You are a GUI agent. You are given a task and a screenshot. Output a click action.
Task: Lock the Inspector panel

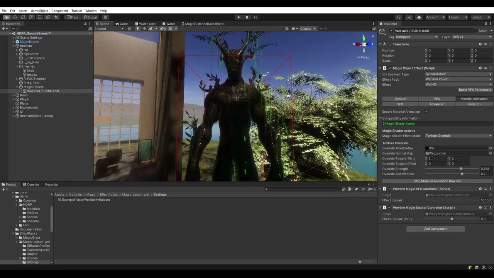click(x=485, y=24)
